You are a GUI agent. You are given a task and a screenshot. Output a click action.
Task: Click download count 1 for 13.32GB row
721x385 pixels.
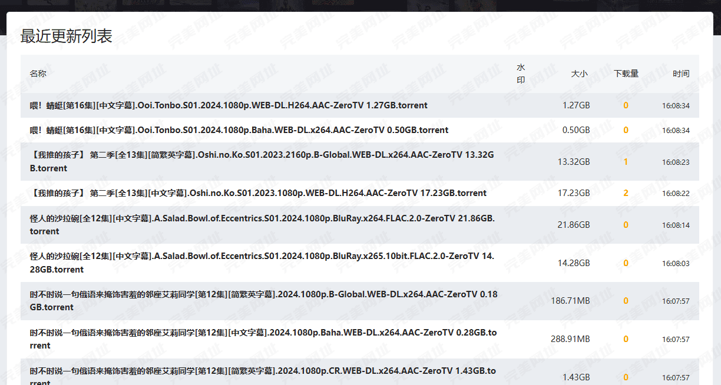point(626,161)
